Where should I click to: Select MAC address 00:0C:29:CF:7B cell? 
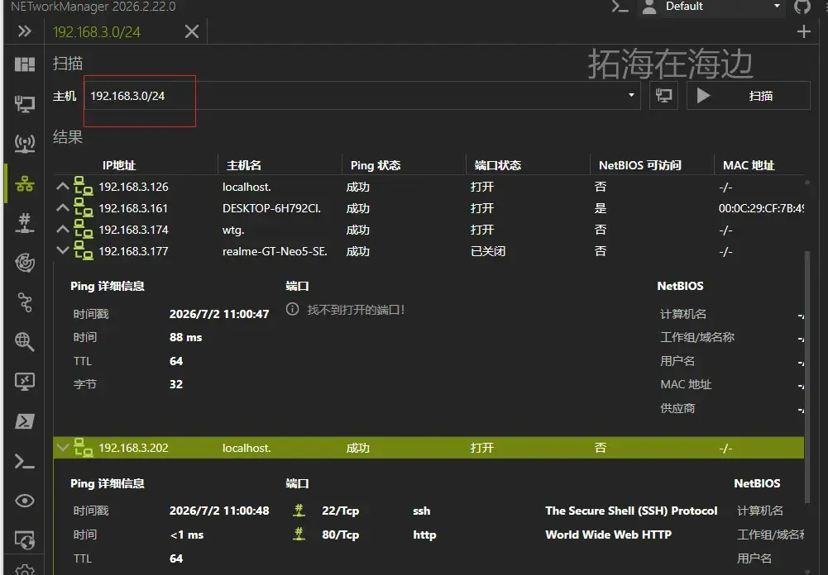pos(761,208)
